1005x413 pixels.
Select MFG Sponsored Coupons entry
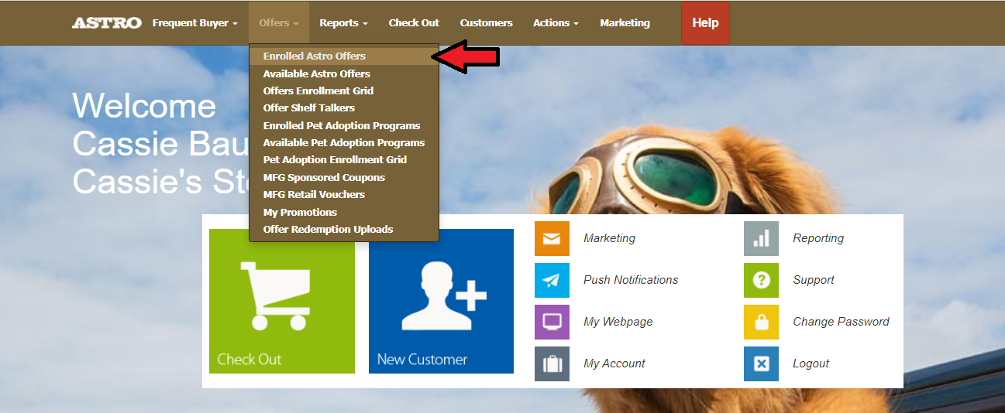click(x=324, y=177)
